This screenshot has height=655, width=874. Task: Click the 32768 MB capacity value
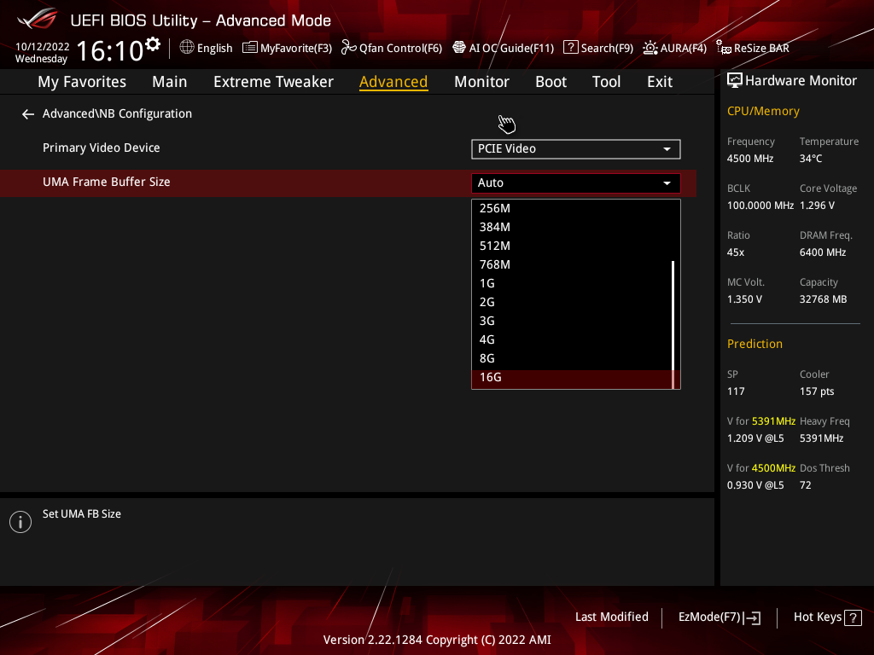coord(824,299)
